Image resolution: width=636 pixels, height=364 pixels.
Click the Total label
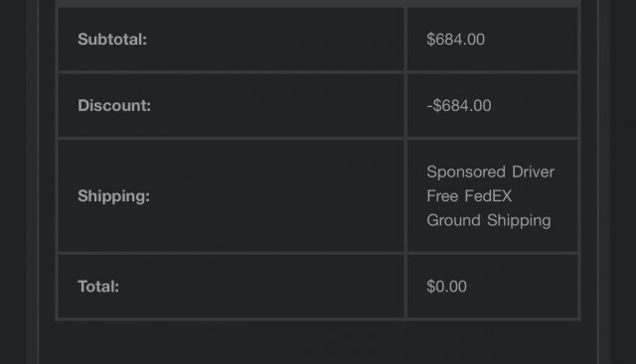tap(98, 287)
